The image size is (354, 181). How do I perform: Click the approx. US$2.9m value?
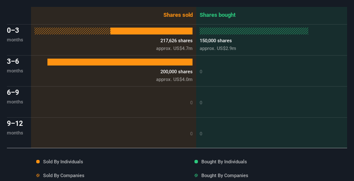coord(218,48)
